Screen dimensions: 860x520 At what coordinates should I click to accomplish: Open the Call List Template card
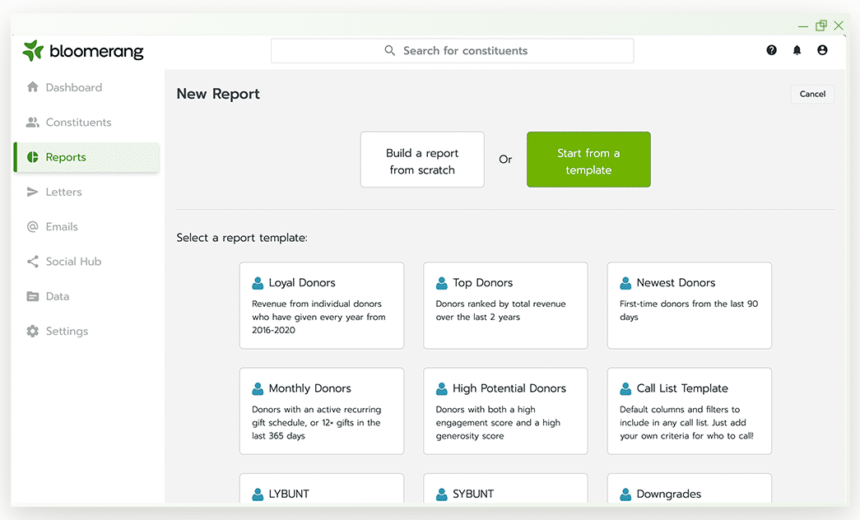(689, 411)
